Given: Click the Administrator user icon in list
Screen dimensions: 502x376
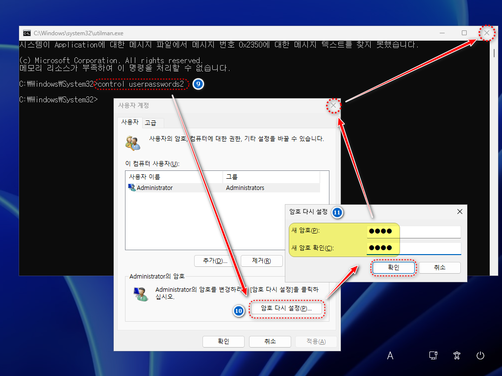Looking at the screenshot, I should pos(131,188).
